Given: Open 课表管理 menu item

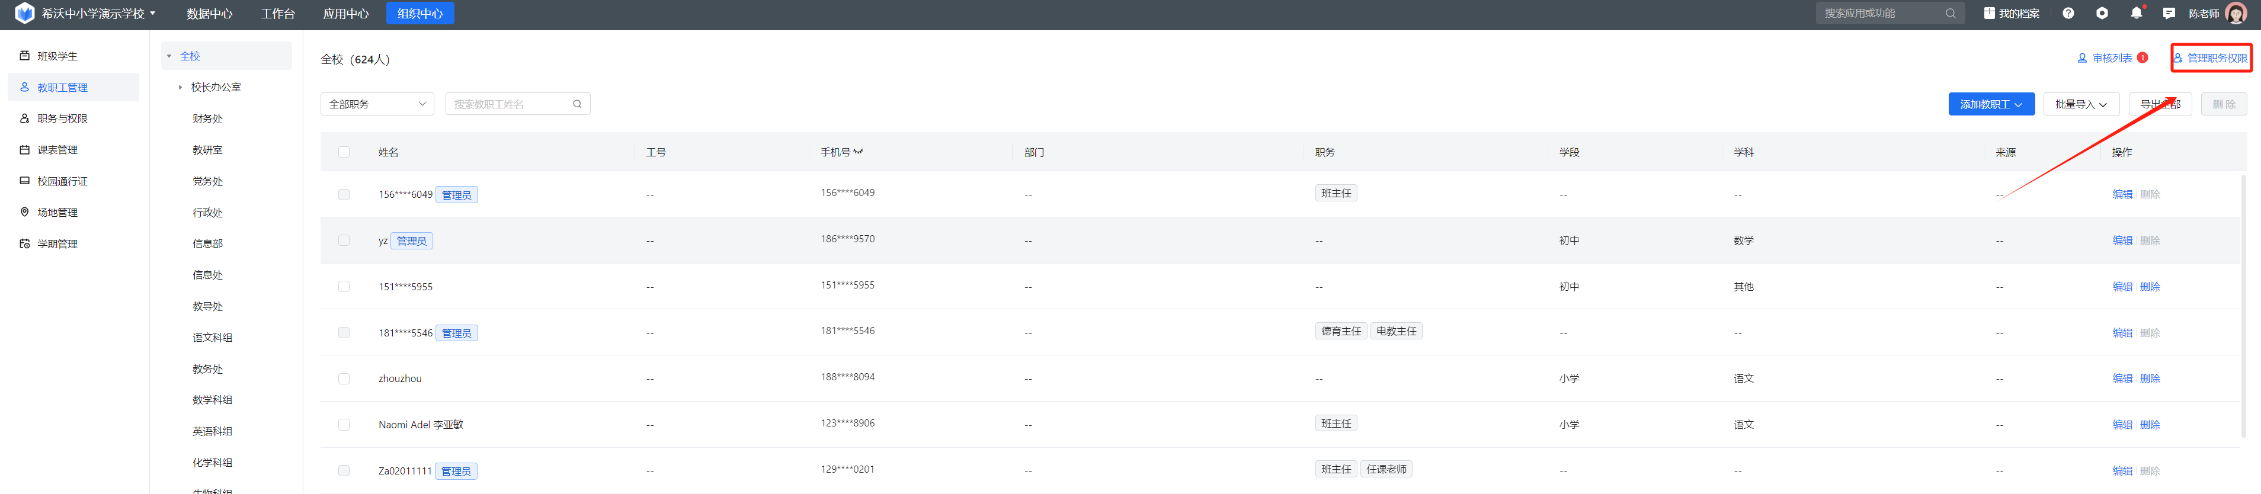Looking at the screenshot, I should (73, 150).
